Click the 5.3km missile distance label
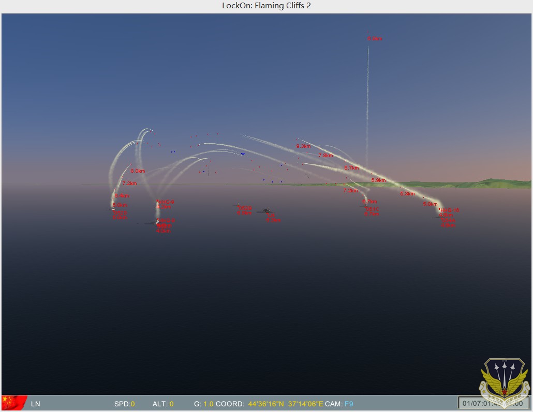The height and width of the screenshot is (412, 533). (407, 194)
